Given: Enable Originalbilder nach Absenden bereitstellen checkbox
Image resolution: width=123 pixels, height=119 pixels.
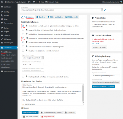Looking at the screenshot, I should point(23,34).
